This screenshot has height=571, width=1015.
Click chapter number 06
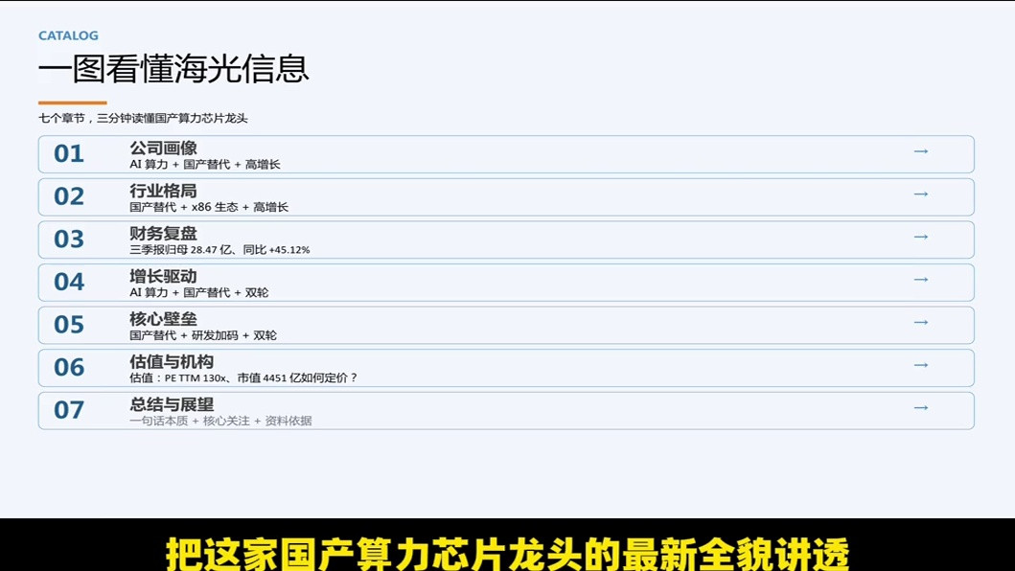click(69, 368)
